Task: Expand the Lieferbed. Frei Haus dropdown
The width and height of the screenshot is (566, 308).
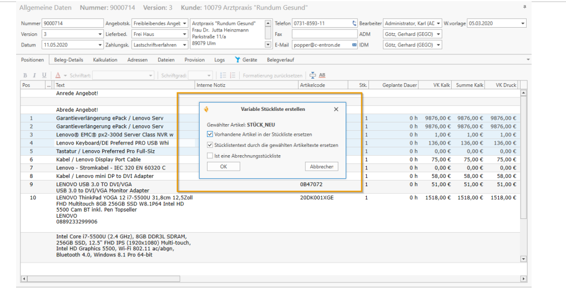Action: click(x=184, y=34)
